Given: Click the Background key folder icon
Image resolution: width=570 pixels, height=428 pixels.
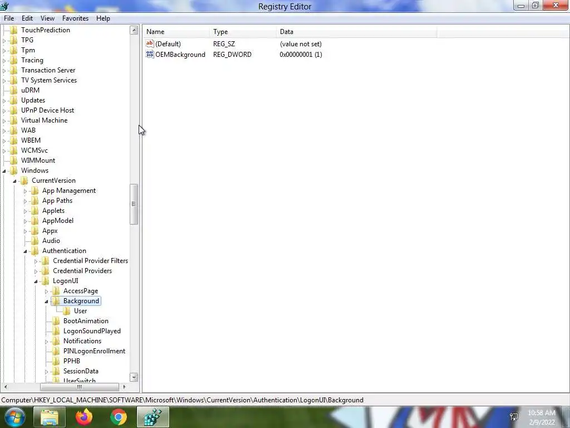Looking at the screenshot, I should 56,300.
